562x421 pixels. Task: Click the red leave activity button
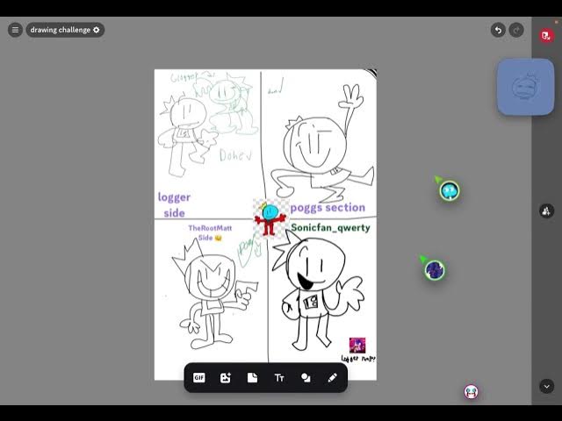tap(545, 36)
